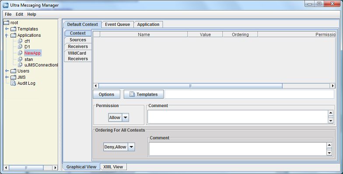Open the Edit menu

click(19, 14)
